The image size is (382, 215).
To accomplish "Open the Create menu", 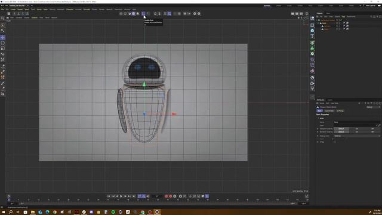I will pyautogui.click(x=13, y=10).
